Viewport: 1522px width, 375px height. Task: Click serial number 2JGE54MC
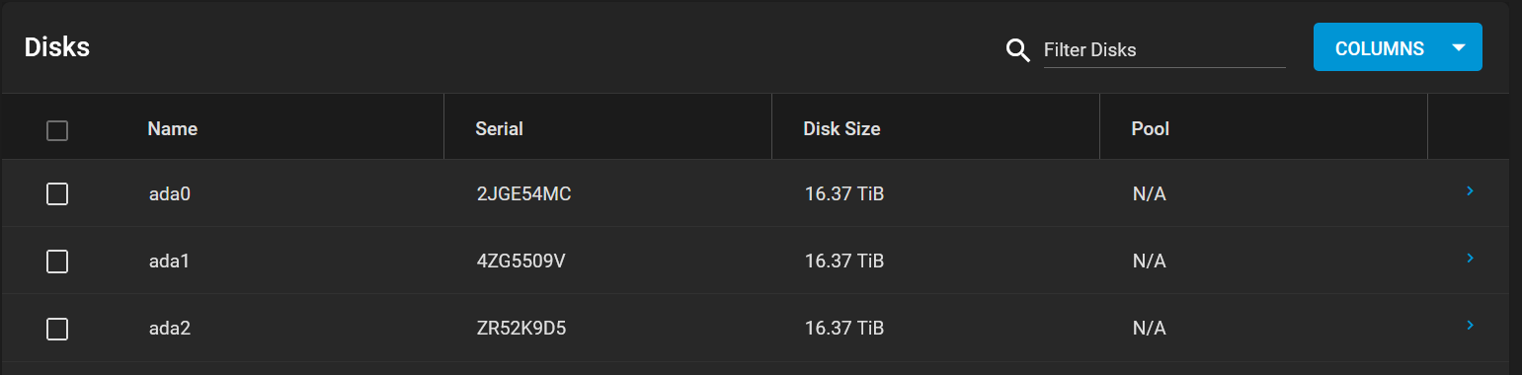click(523, 194)
